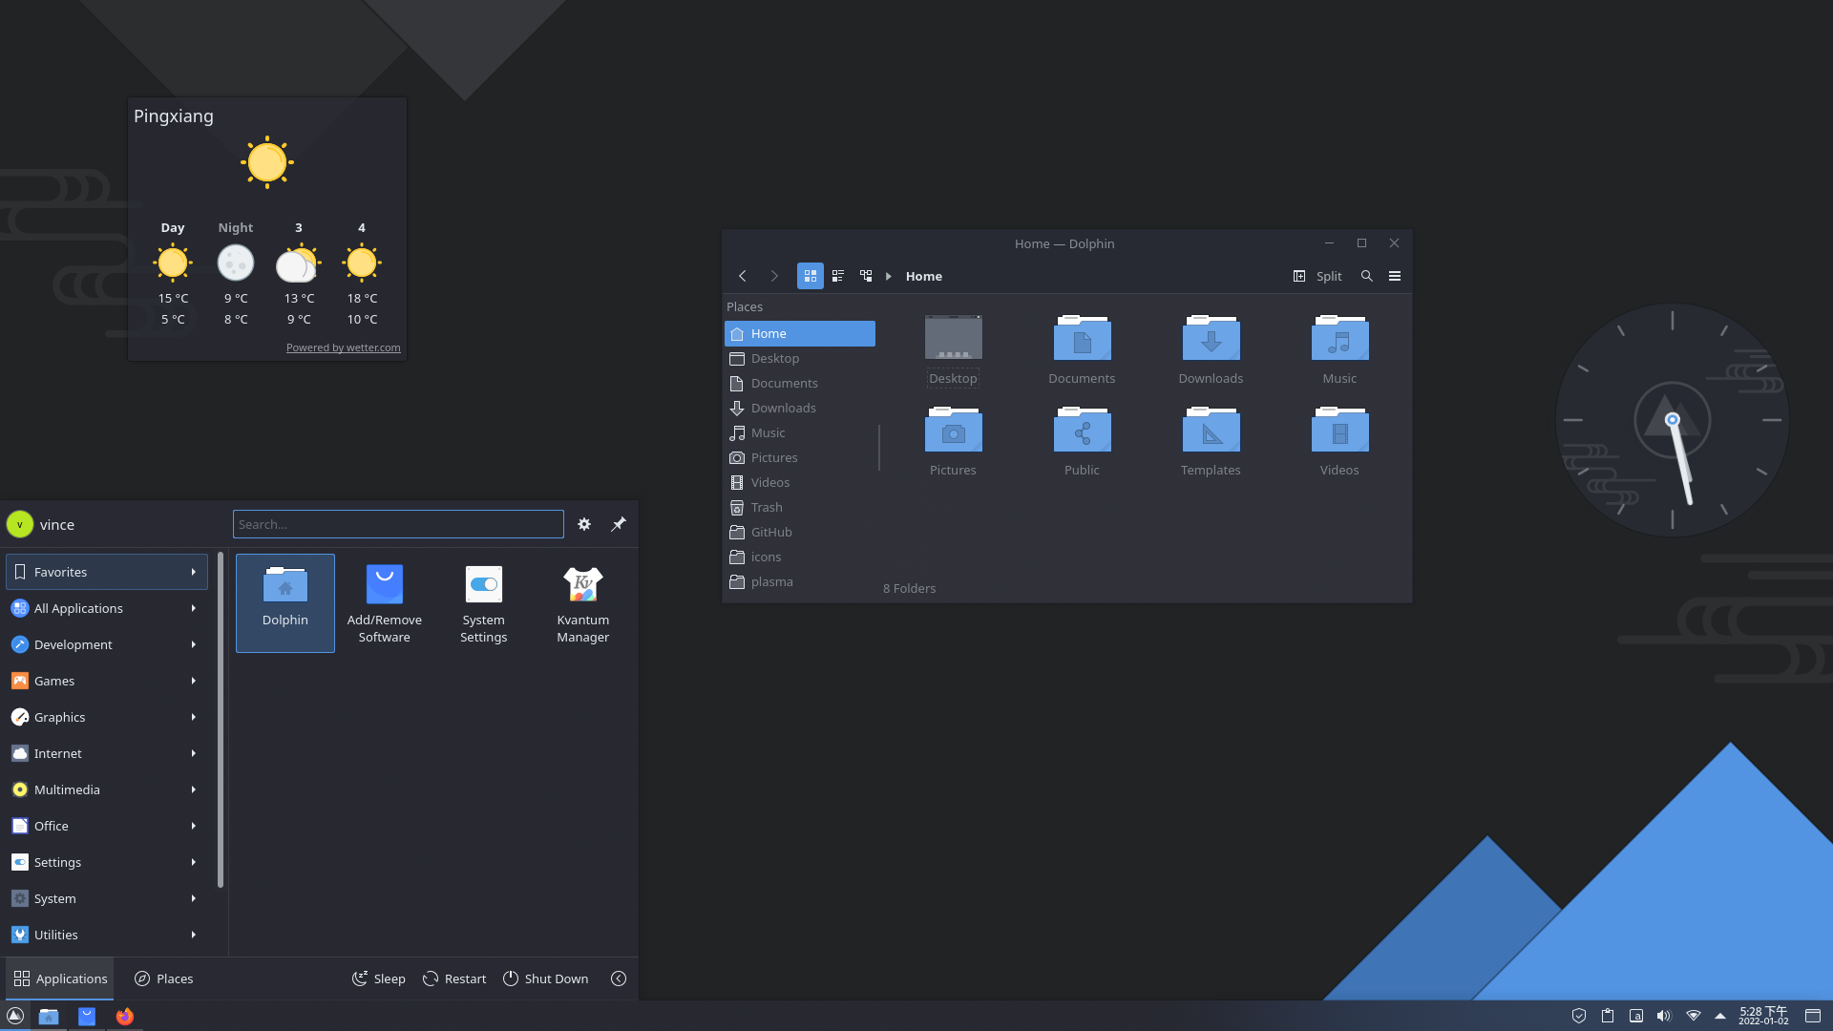Open the volume control in the system tray
This screenshot has width=1833, height=1031.
coord(1665,1016)
